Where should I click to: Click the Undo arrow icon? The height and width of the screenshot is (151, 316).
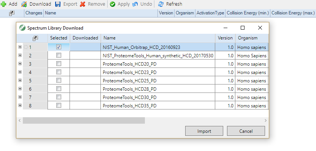tap(135, 4)
